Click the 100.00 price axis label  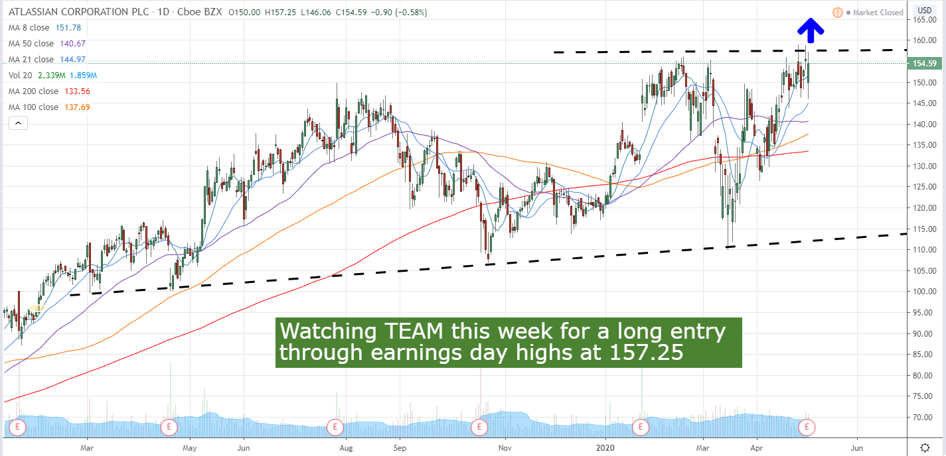click(925, 292)
